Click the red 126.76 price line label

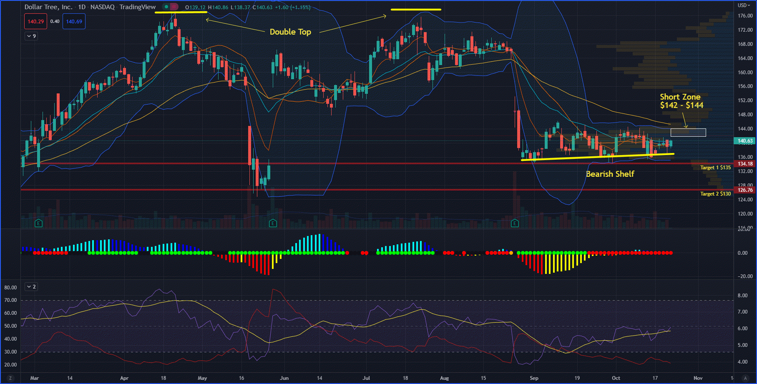[744, 190]
